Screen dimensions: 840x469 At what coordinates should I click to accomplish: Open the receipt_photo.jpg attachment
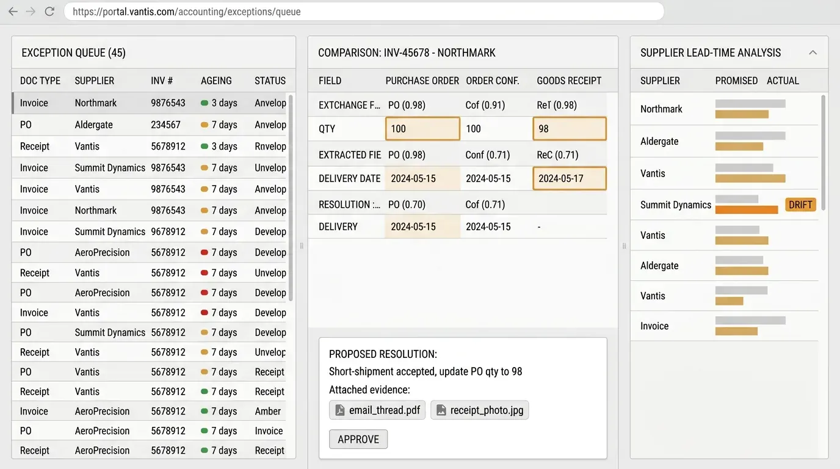click(x=480, y=410)
